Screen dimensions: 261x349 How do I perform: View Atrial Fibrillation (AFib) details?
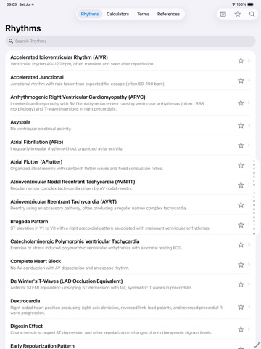(x=130, y=145)
